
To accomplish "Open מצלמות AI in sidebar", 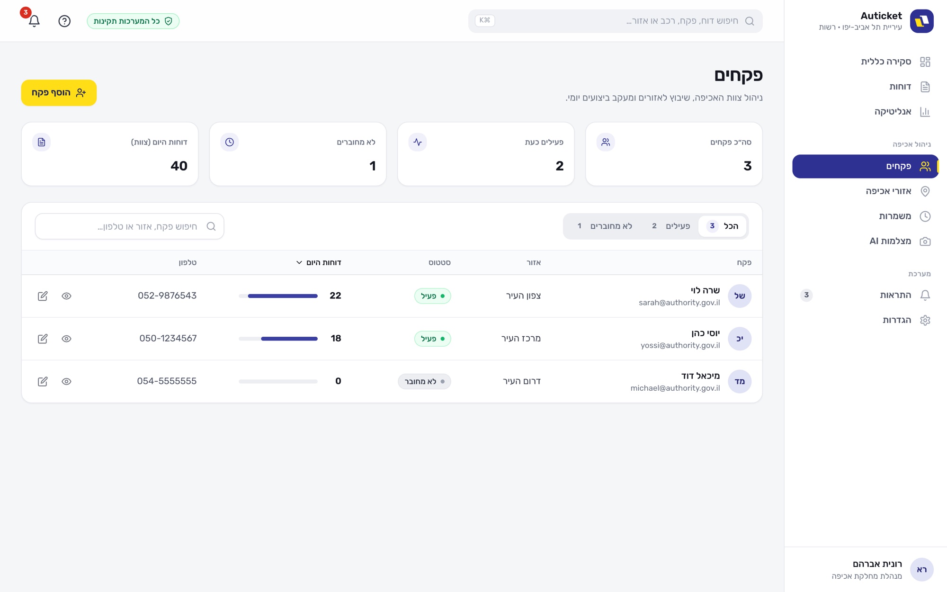I will (x=866, y=241).
